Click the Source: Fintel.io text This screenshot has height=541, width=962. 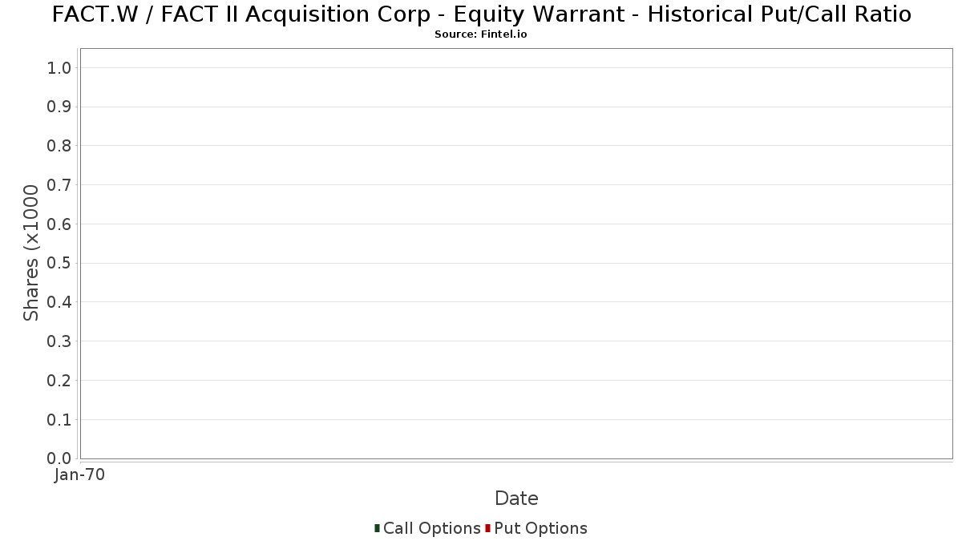tap(481, 34)
